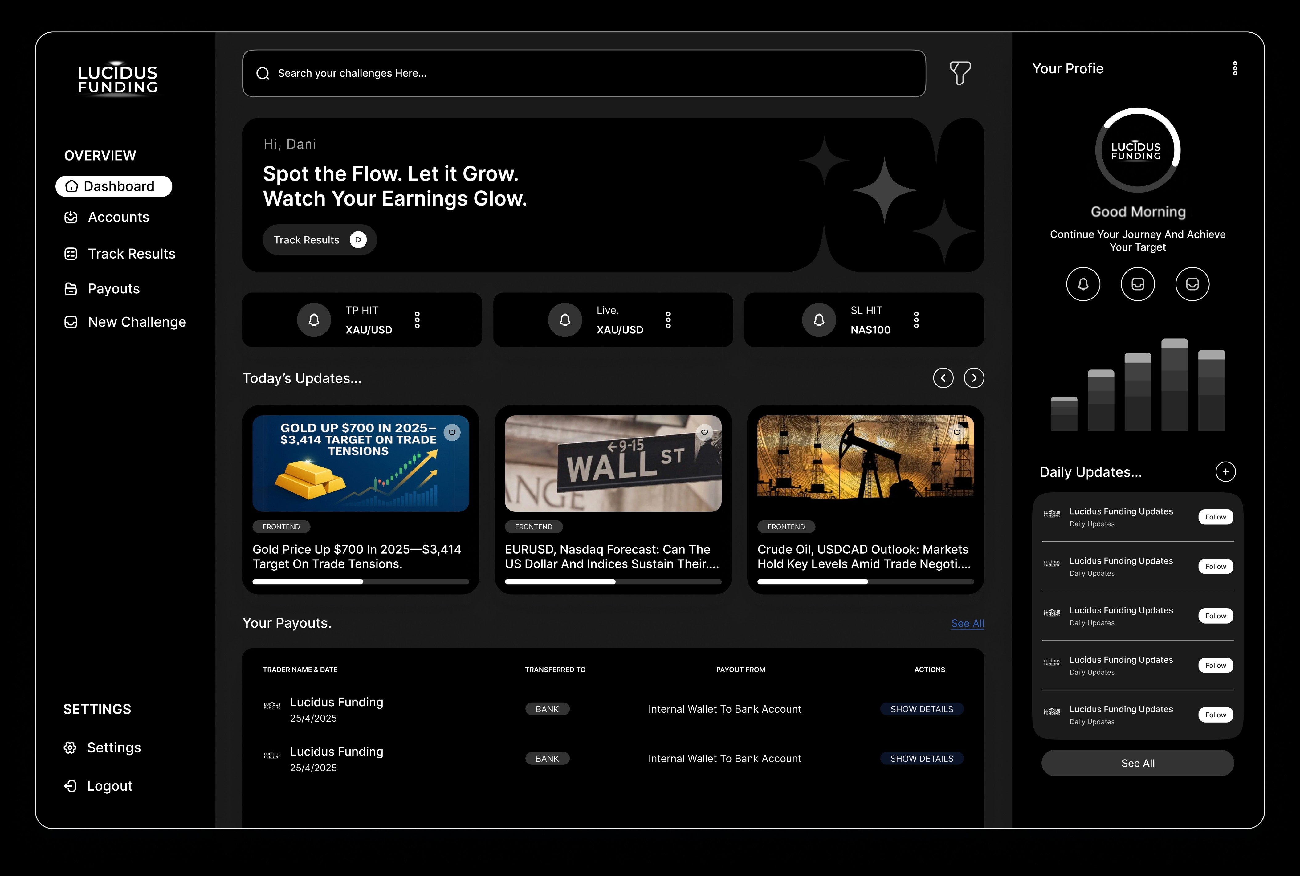Select Dashboard in the sidebar
This screenshot has height=876, width=1300.
(x=114, y=186)
